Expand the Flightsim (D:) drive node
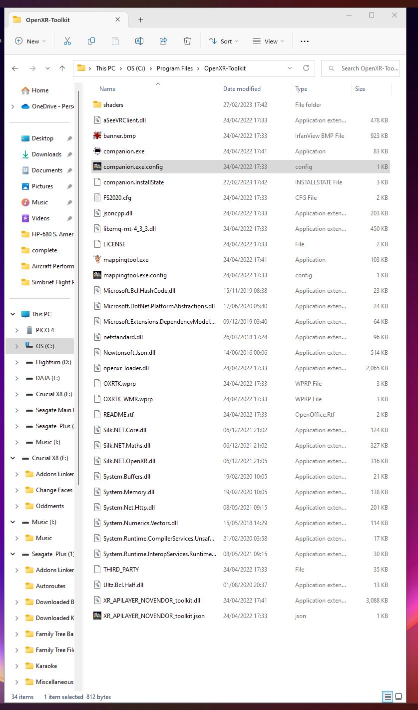 (x=17, y=362)
